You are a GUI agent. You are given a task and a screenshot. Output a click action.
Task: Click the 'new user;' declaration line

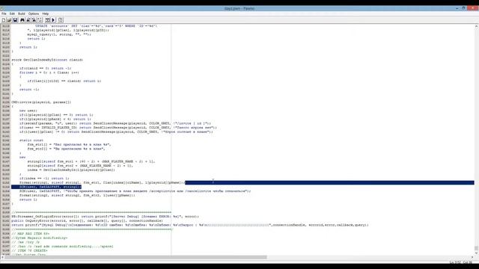click(x=28, y=111)
